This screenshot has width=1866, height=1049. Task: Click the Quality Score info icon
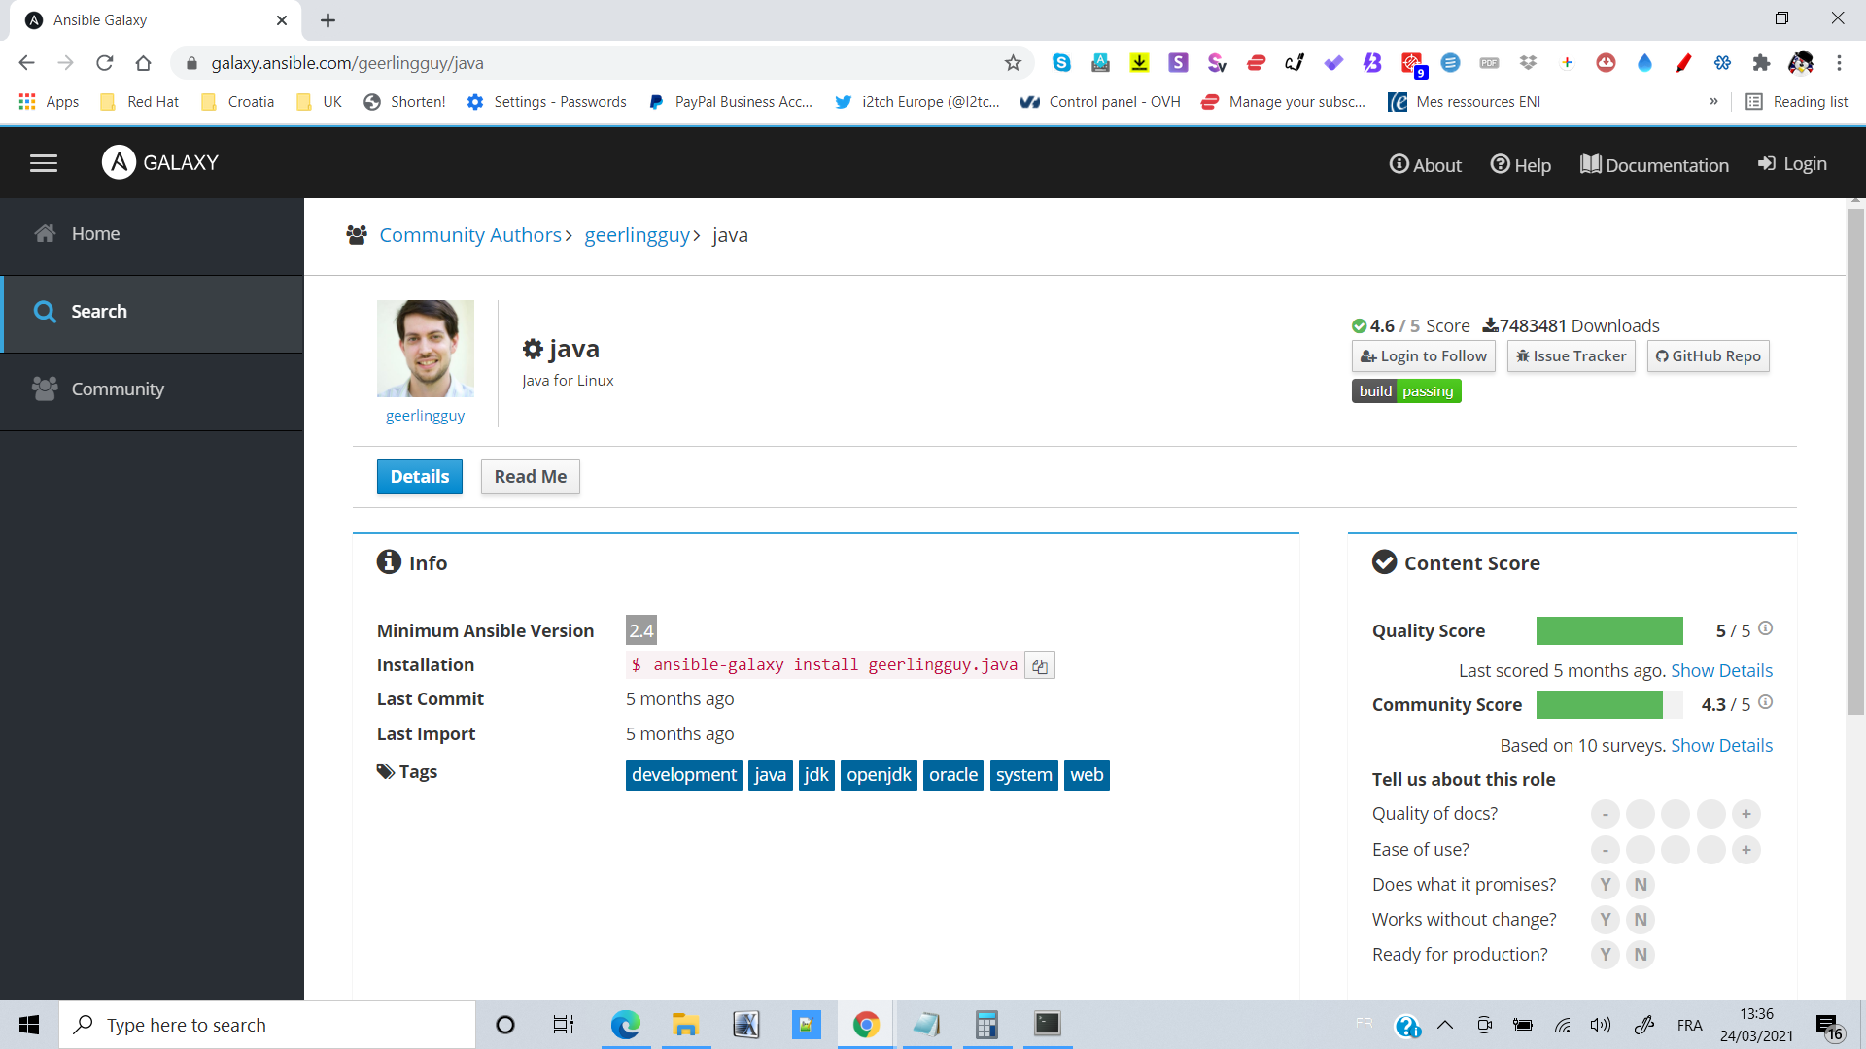pos(1766,628)
